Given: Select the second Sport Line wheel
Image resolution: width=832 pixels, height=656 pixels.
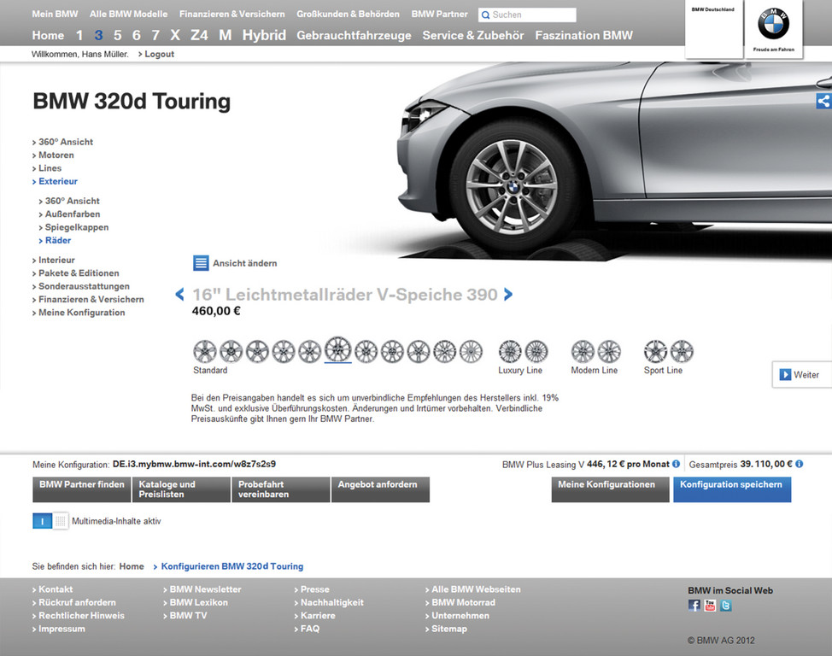Looking at the screenshot, I should pyautogui.click(x=682, y=351).
